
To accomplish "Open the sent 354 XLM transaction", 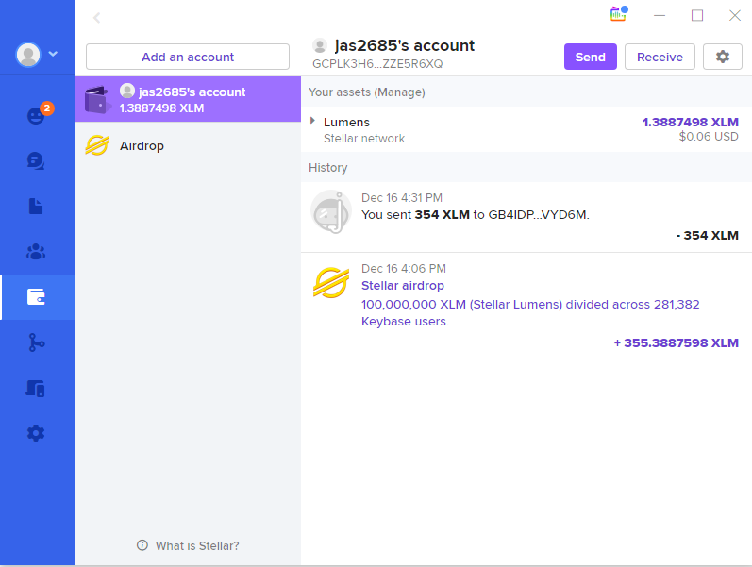I will coord(526,217).
